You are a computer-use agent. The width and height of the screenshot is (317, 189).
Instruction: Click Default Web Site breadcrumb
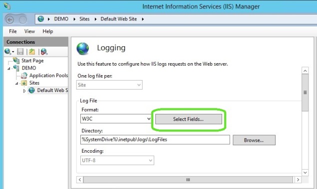click(119, 19)
